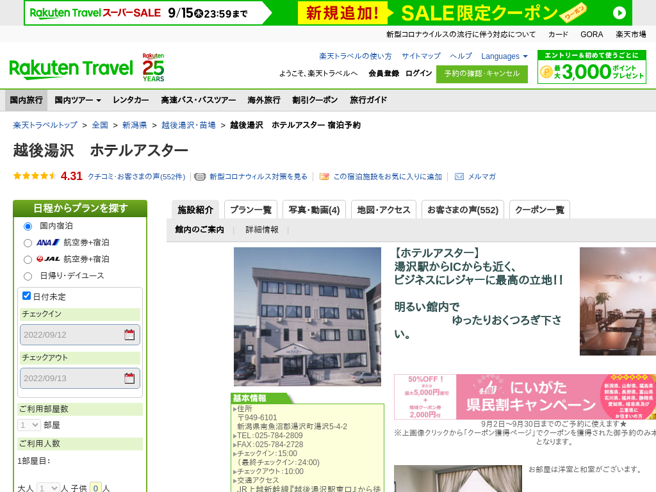Screen dimensions: 656x492
Task: Click the mask icon for COVID measures
Action: pos(200,177)
